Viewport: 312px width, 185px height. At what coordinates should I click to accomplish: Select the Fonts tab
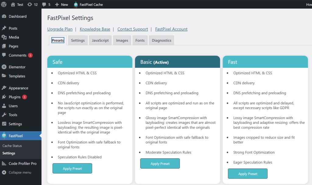point(140,40)
